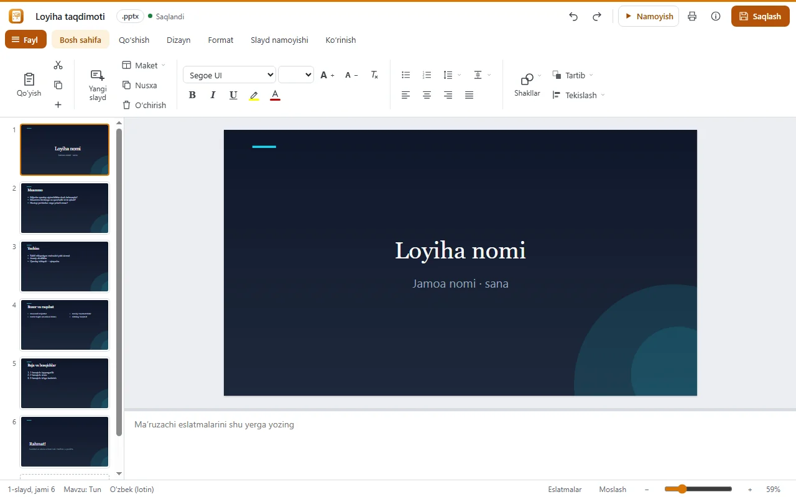
Task: Open the font size dropdown
Action: [296, 75]
